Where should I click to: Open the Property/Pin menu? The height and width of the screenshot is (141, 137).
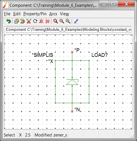coord(35,14)
